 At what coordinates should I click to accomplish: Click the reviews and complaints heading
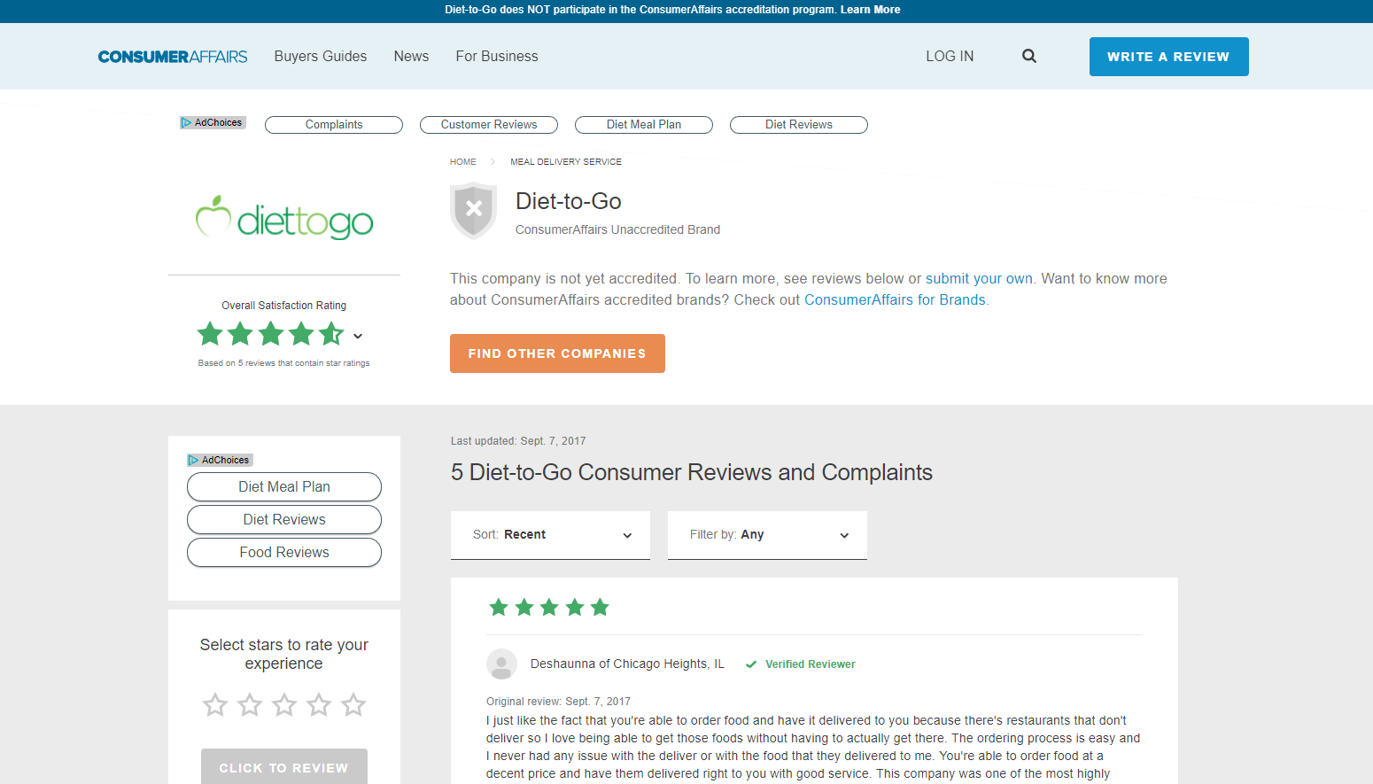[x=692, y=472]
